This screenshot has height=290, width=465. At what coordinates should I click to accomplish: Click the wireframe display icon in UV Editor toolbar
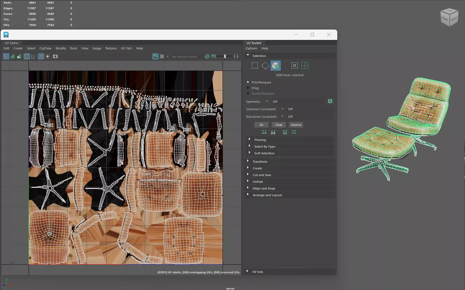6,56
